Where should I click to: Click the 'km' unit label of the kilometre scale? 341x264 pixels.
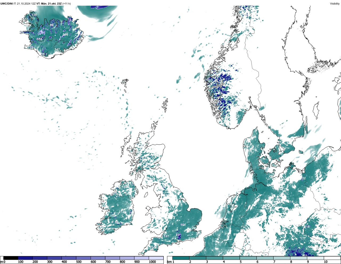169,262
